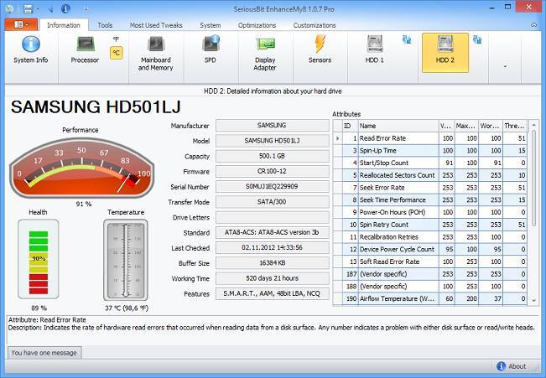Select the Device Power Cycle Count row
This screenshot has width=546, height=378.
coord(430,249)
